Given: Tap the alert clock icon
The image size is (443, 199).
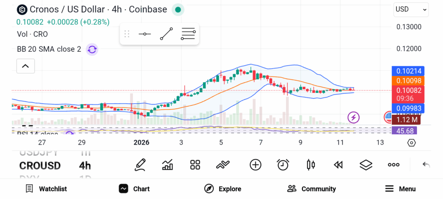Looking at the screenshot, I should (x=283, y=164).
